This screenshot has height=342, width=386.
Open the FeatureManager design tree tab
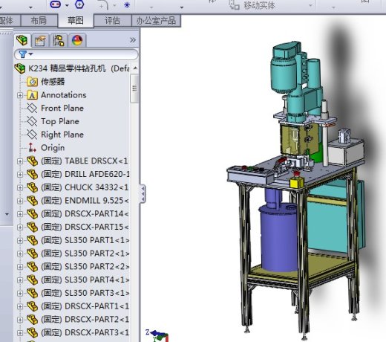click(22, 40)
